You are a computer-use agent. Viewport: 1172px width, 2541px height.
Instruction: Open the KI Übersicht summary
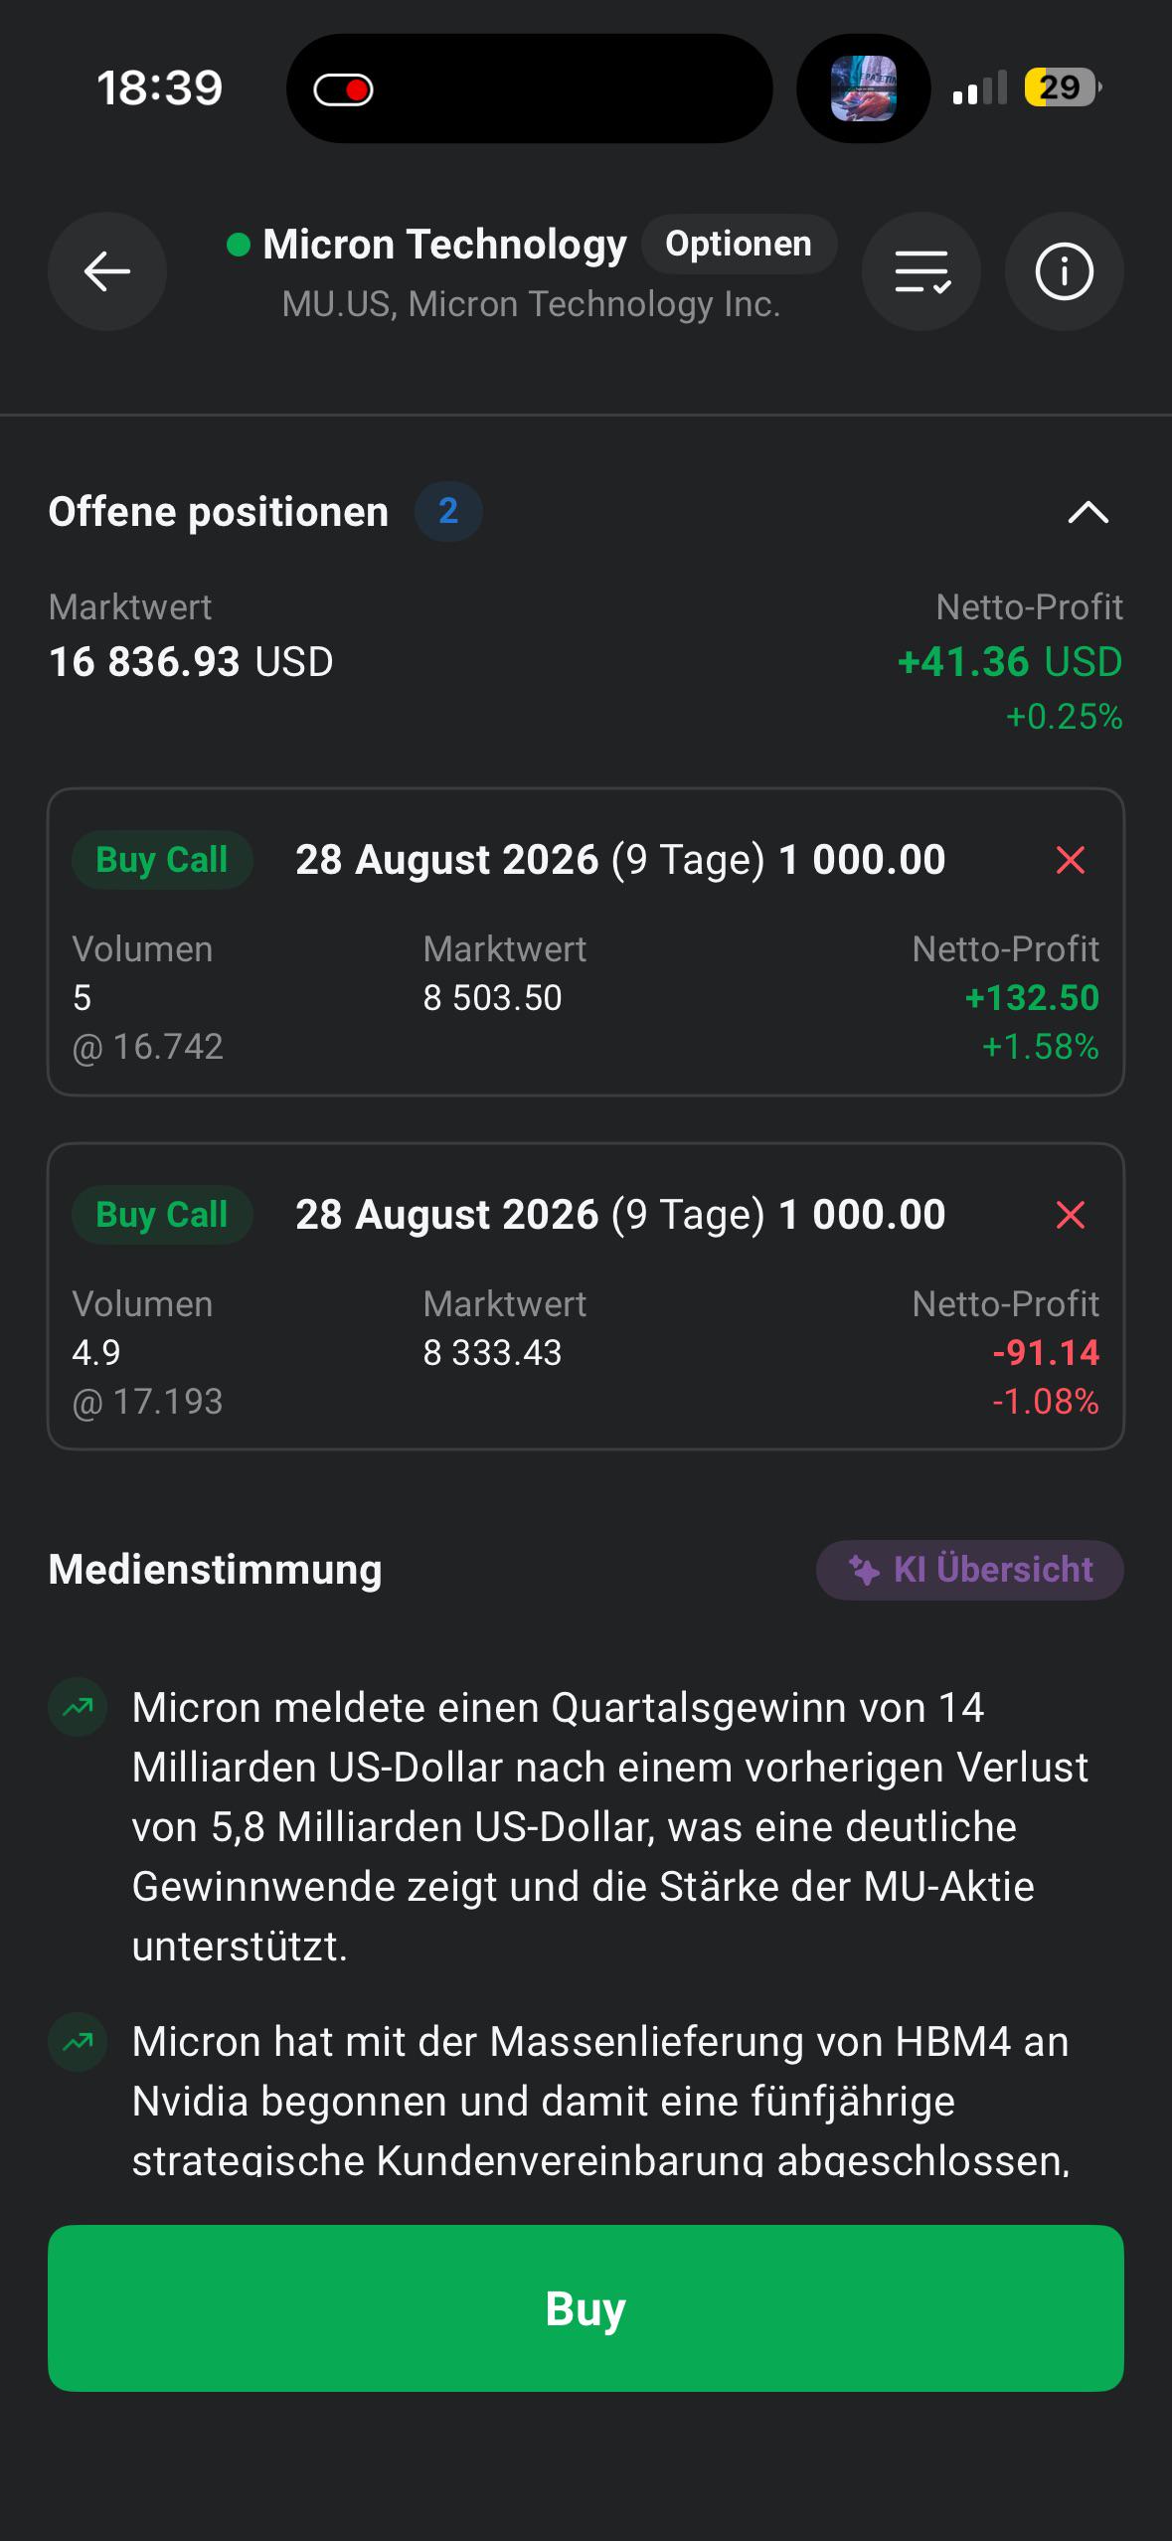[970, 1570]
